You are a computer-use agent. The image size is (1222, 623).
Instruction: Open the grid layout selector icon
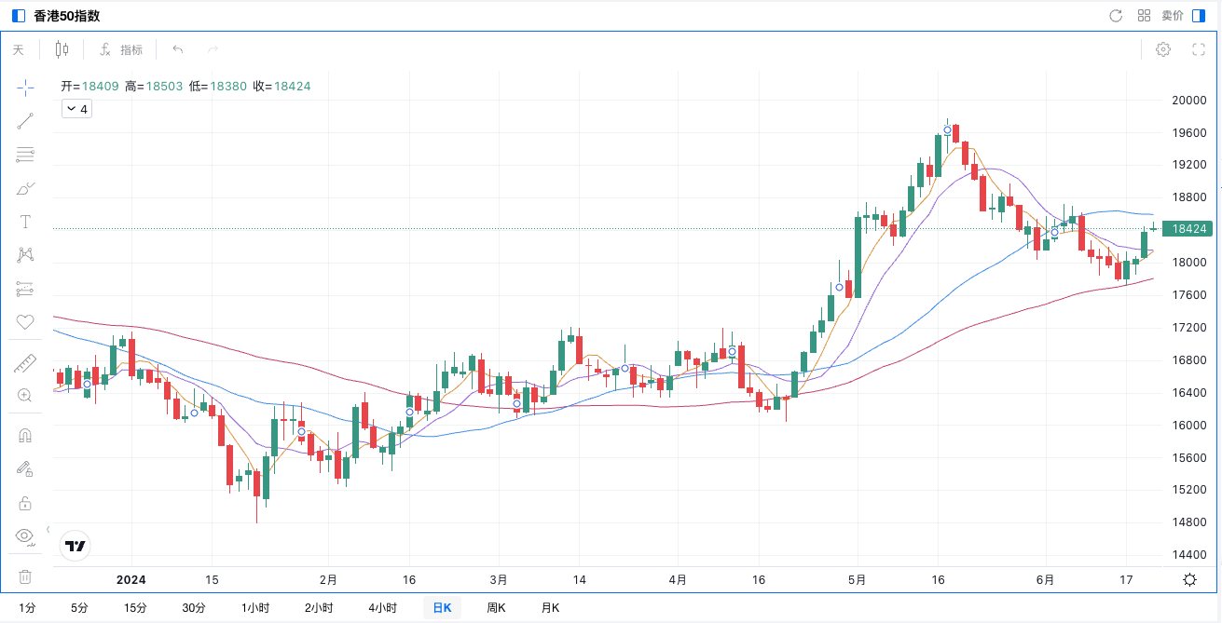(x=1144, y=16)
